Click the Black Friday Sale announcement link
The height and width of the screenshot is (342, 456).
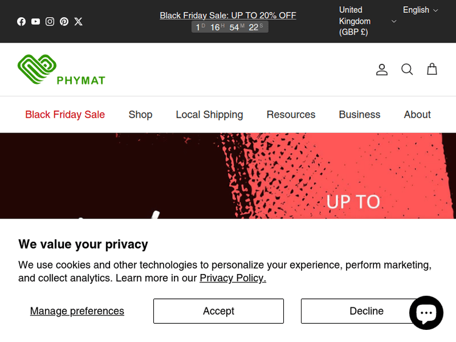tap(228, 15)
